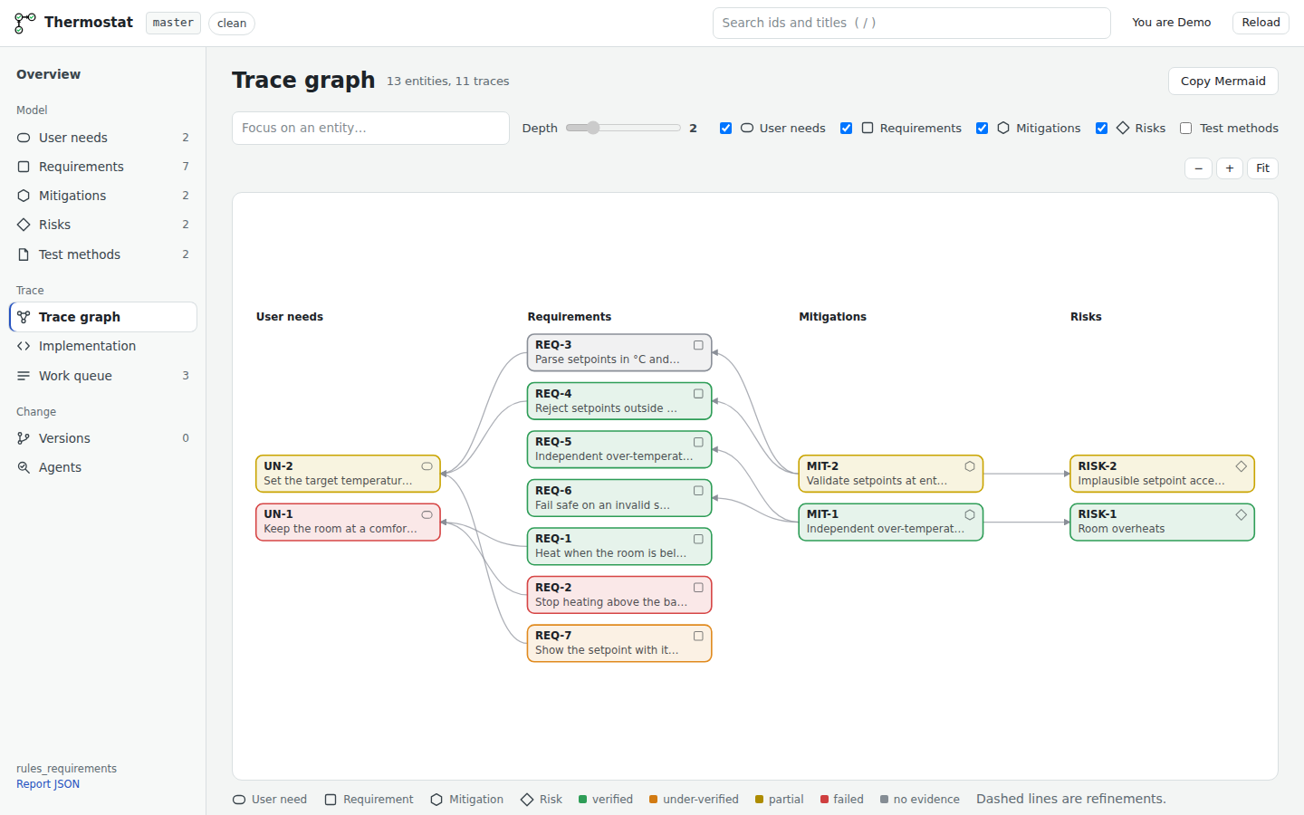Select the REQ-2 requirement node
Image resolution: width=1304 pixels, height=815 pixels.
[619, 595]
